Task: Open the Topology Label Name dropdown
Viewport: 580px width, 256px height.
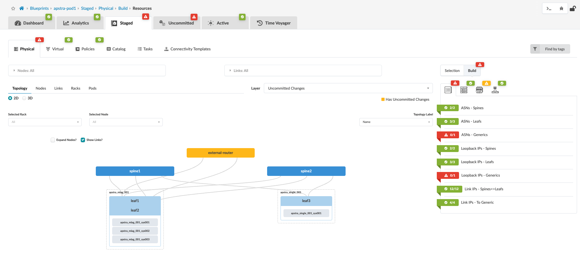Action: 396,122
